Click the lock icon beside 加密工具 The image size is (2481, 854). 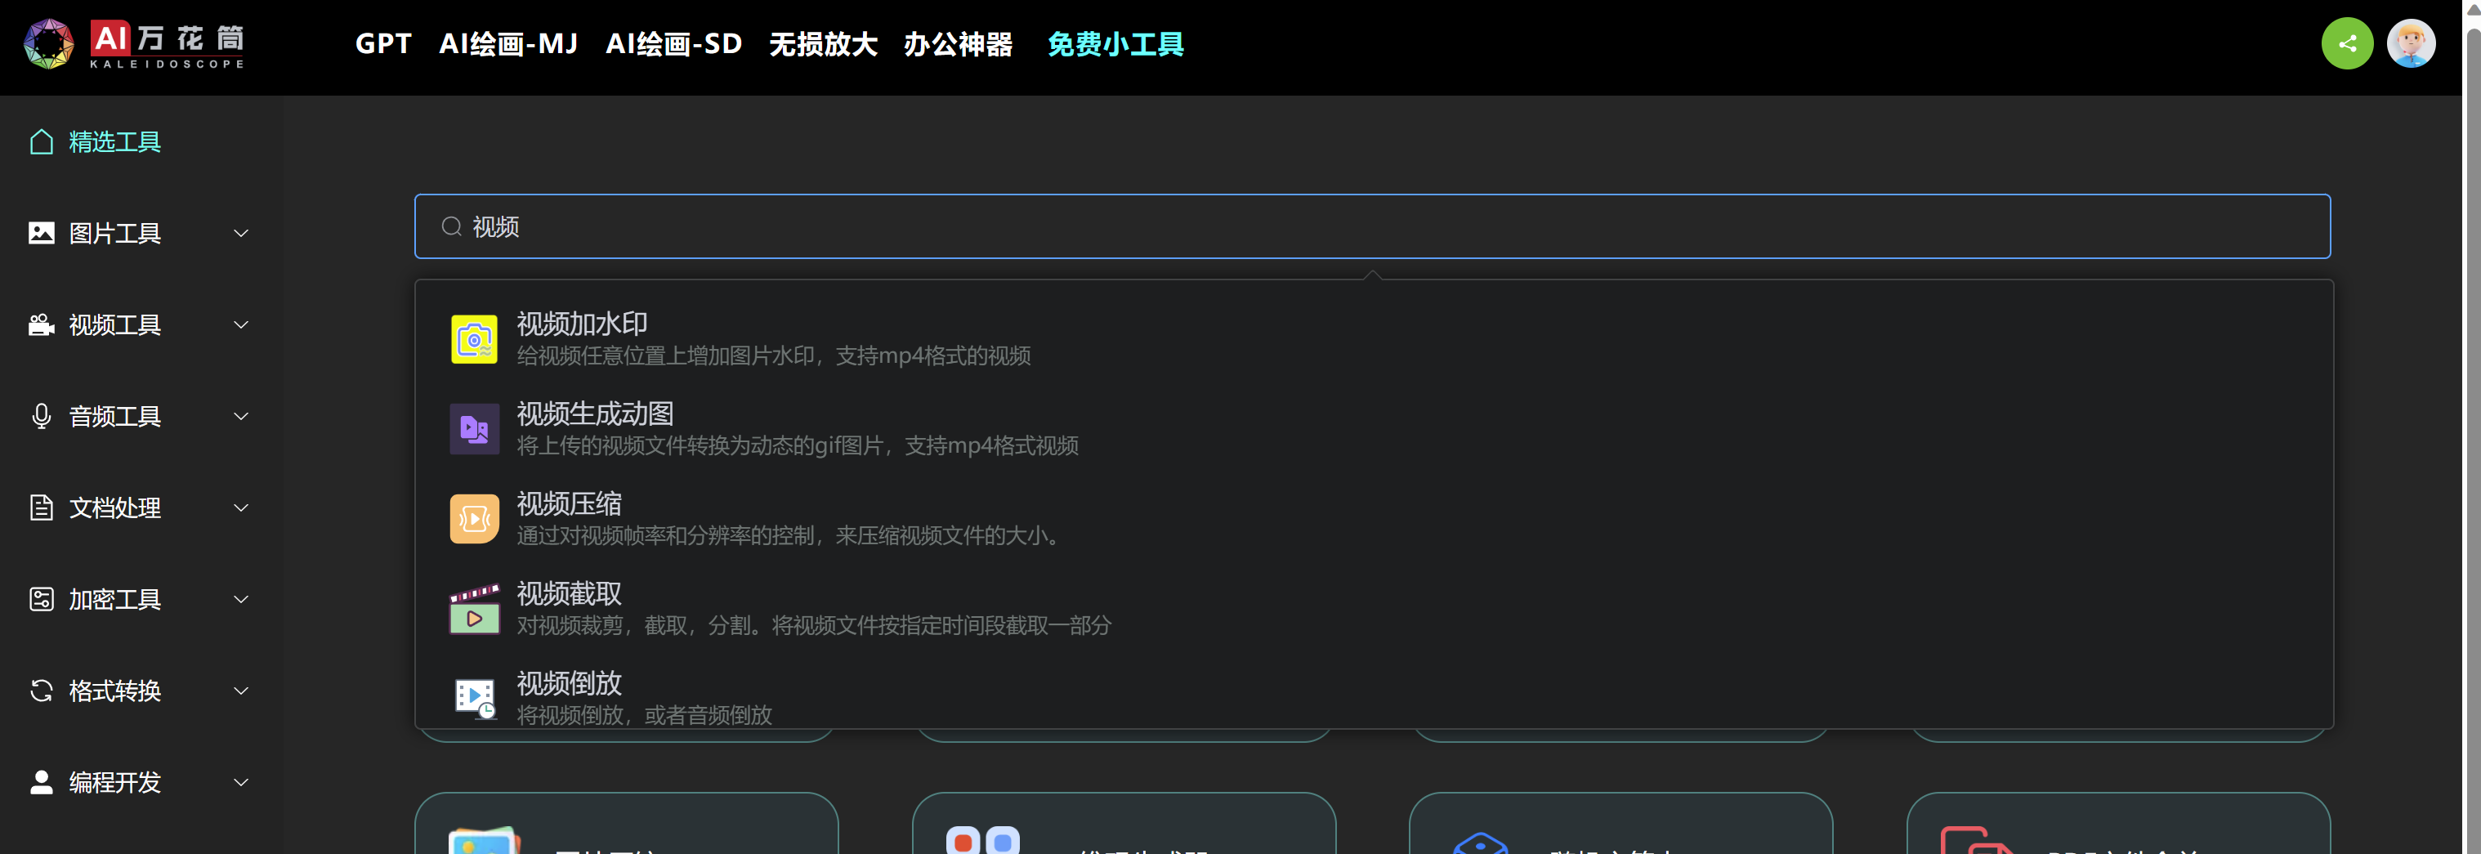pyautogui.click(x=42, y=599)
